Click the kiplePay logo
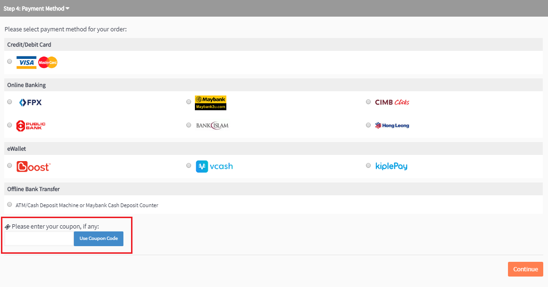Screen dimensions: 548x287 pyautogui.click(x=391, y=166)
